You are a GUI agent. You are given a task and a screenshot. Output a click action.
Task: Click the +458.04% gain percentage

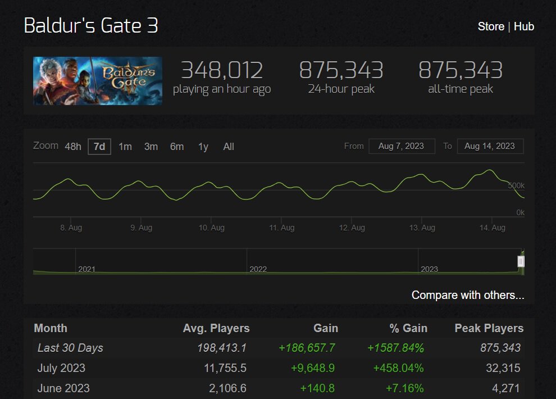[398, 368]
